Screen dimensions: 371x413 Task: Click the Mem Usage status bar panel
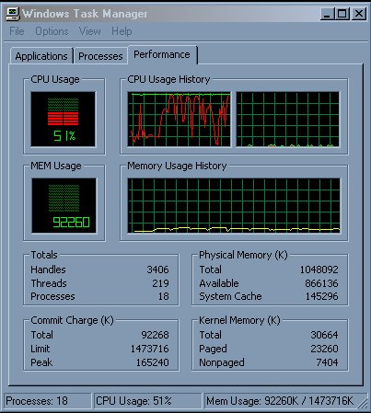coord(281,401)
